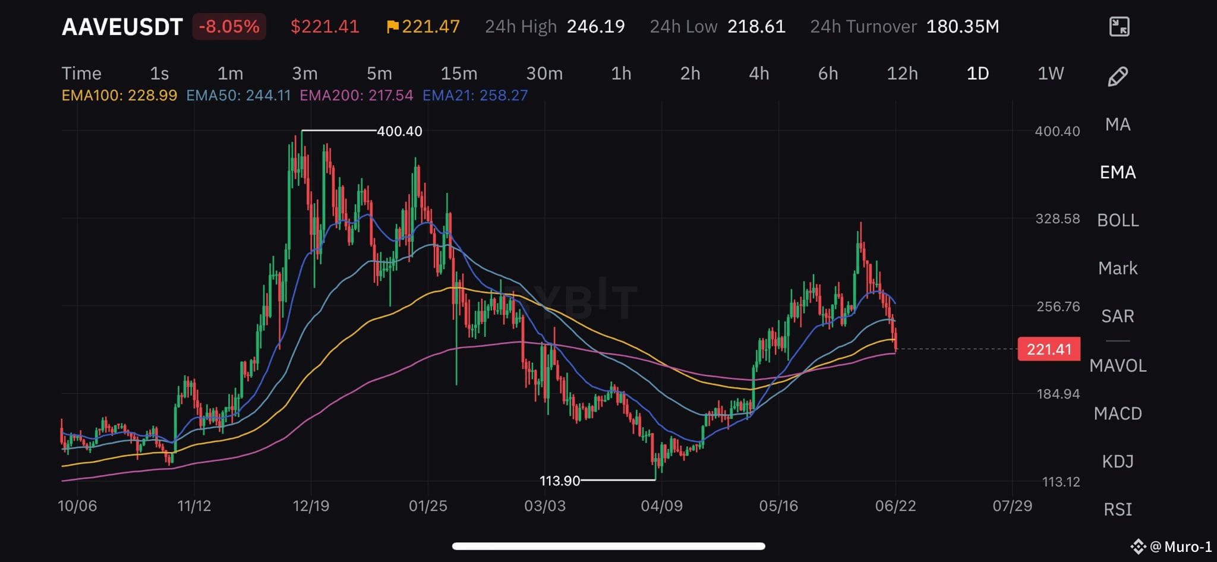Choose the 5m timeframe

pos(379,73)
